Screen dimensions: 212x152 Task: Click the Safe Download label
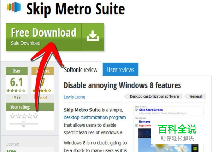pos(25,43)
